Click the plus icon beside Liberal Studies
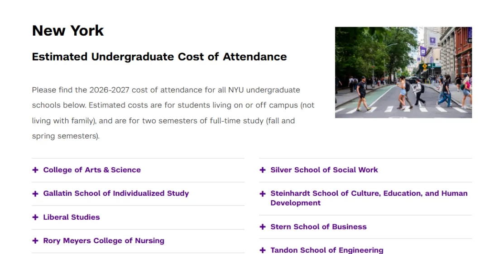The width and height of the screenshot is (489, 254). [35, 217]
